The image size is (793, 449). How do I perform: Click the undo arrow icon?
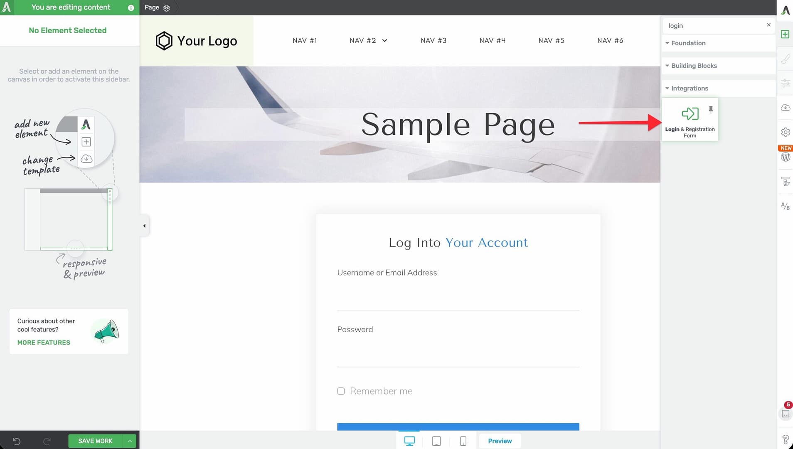(x=17, y=441)
